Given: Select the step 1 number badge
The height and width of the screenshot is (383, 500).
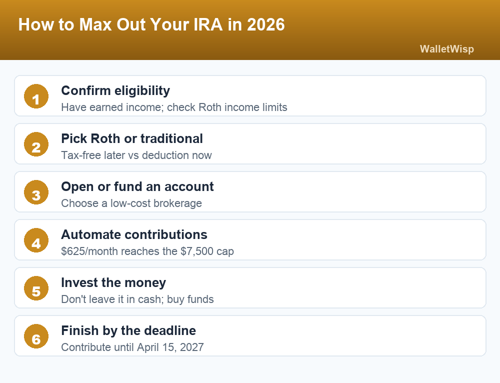Looking at the screenshot, I should coord(36,96).
